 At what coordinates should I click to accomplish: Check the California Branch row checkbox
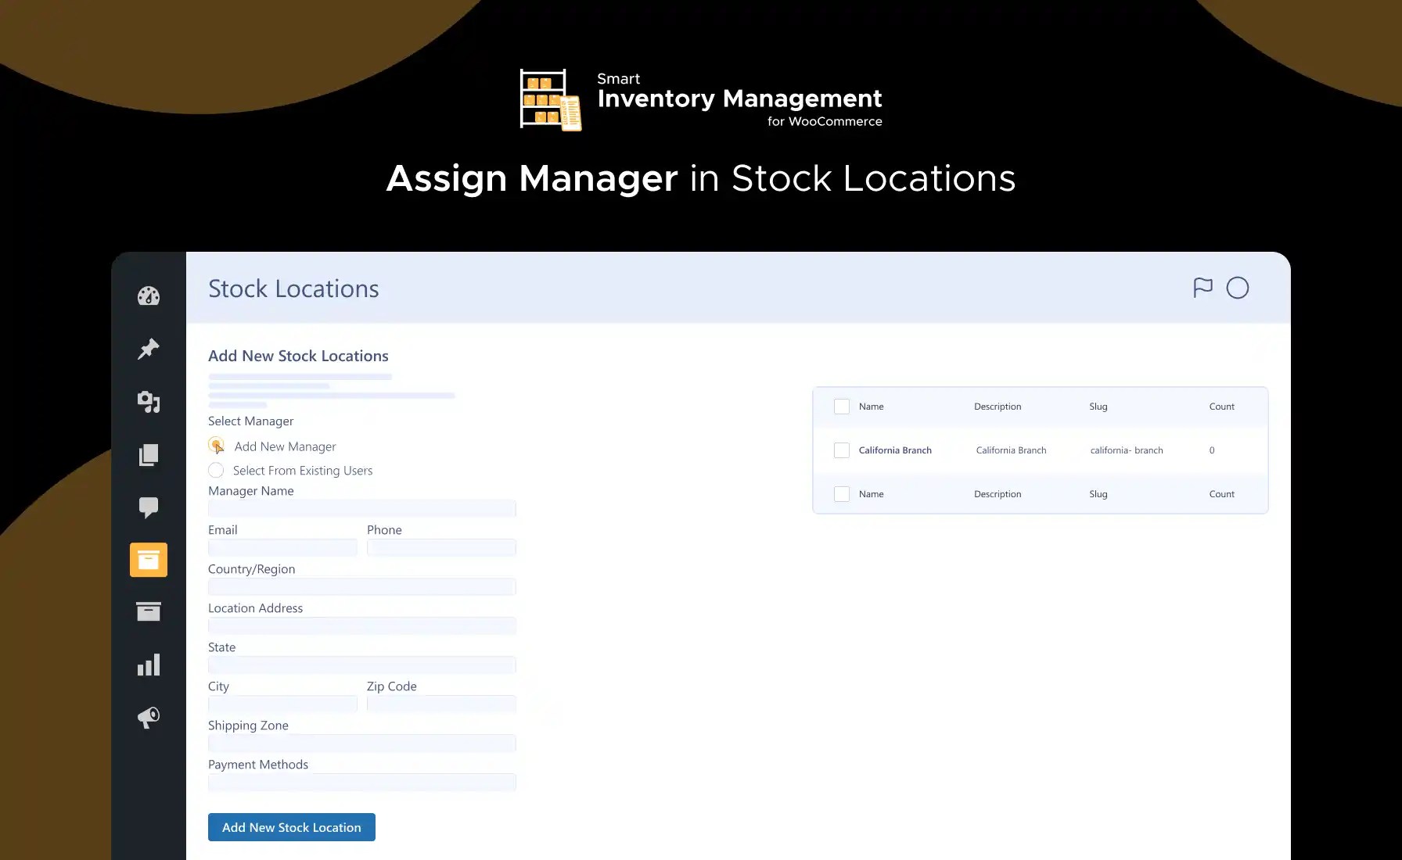841,450
